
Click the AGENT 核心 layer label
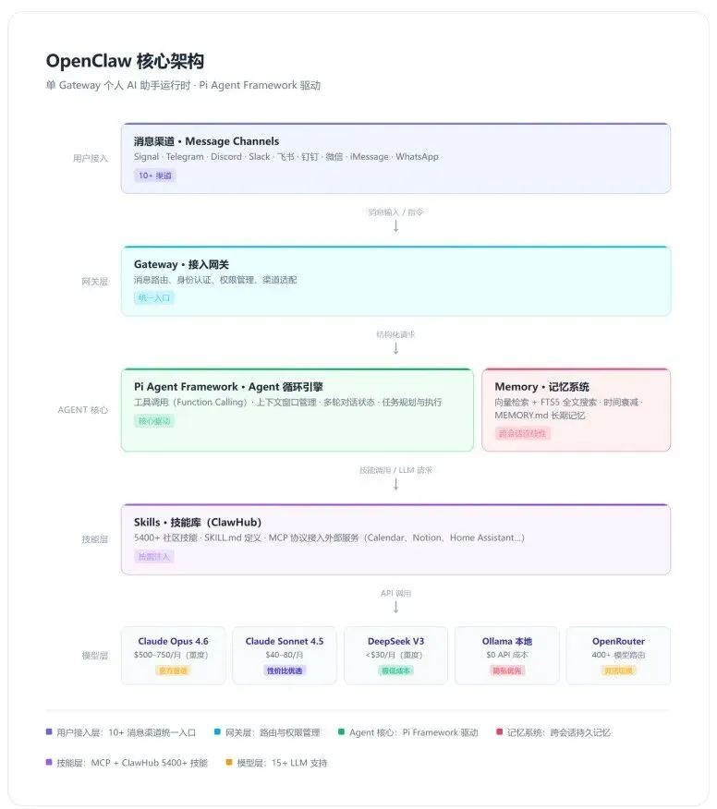(83, 410)
